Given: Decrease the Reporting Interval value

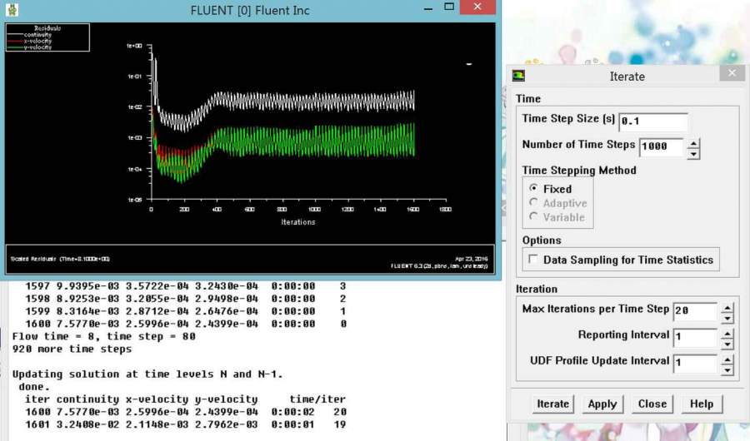Looking at the screenshot, I should (x=727, y=344).
